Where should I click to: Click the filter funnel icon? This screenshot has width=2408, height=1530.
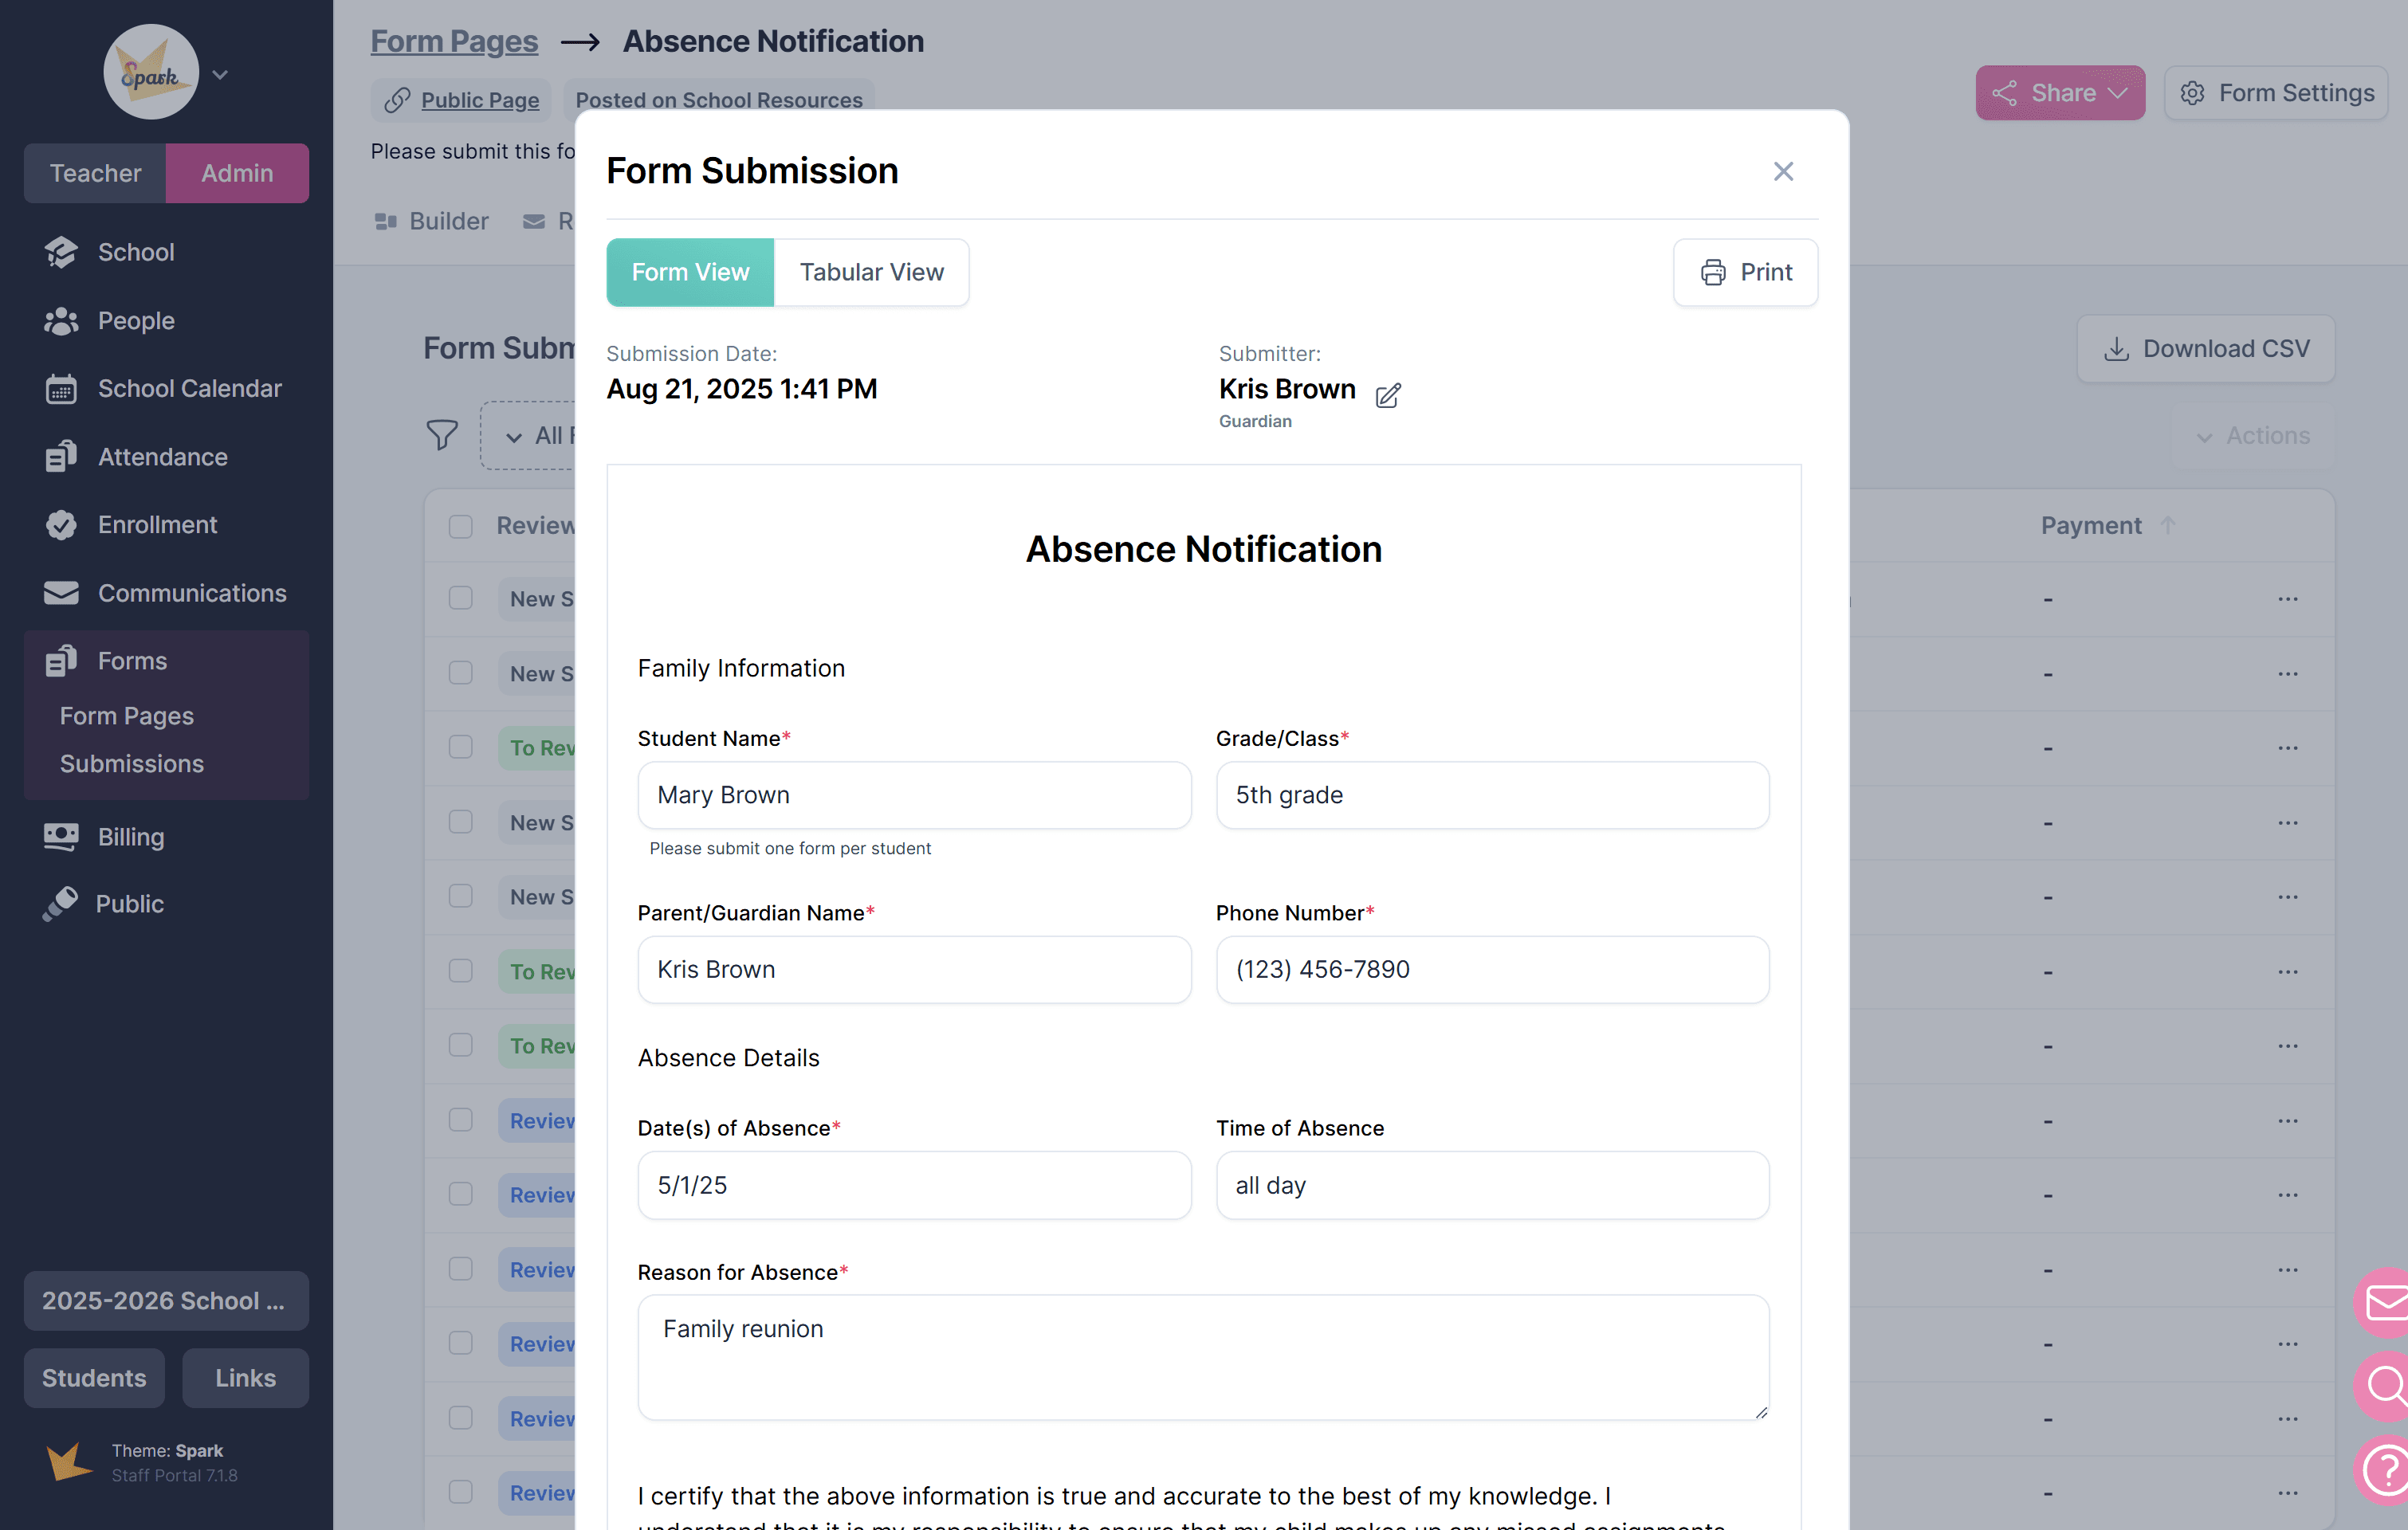(441, 435)
